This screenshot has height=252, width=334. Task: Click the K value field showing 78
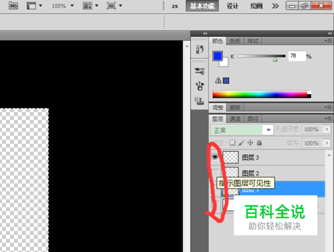pyautogui.click(x=297, y=56)
